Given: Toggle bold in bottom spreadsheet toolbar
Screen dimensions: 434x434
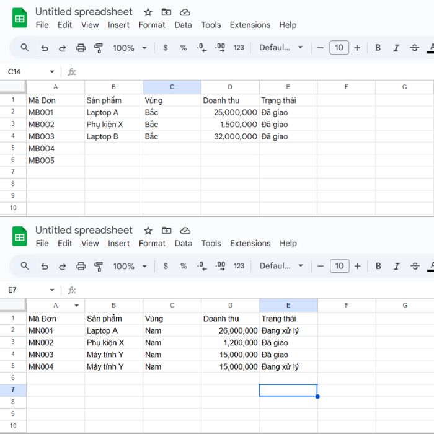Looking at the screenshot, I should click(x=378, y=266).
